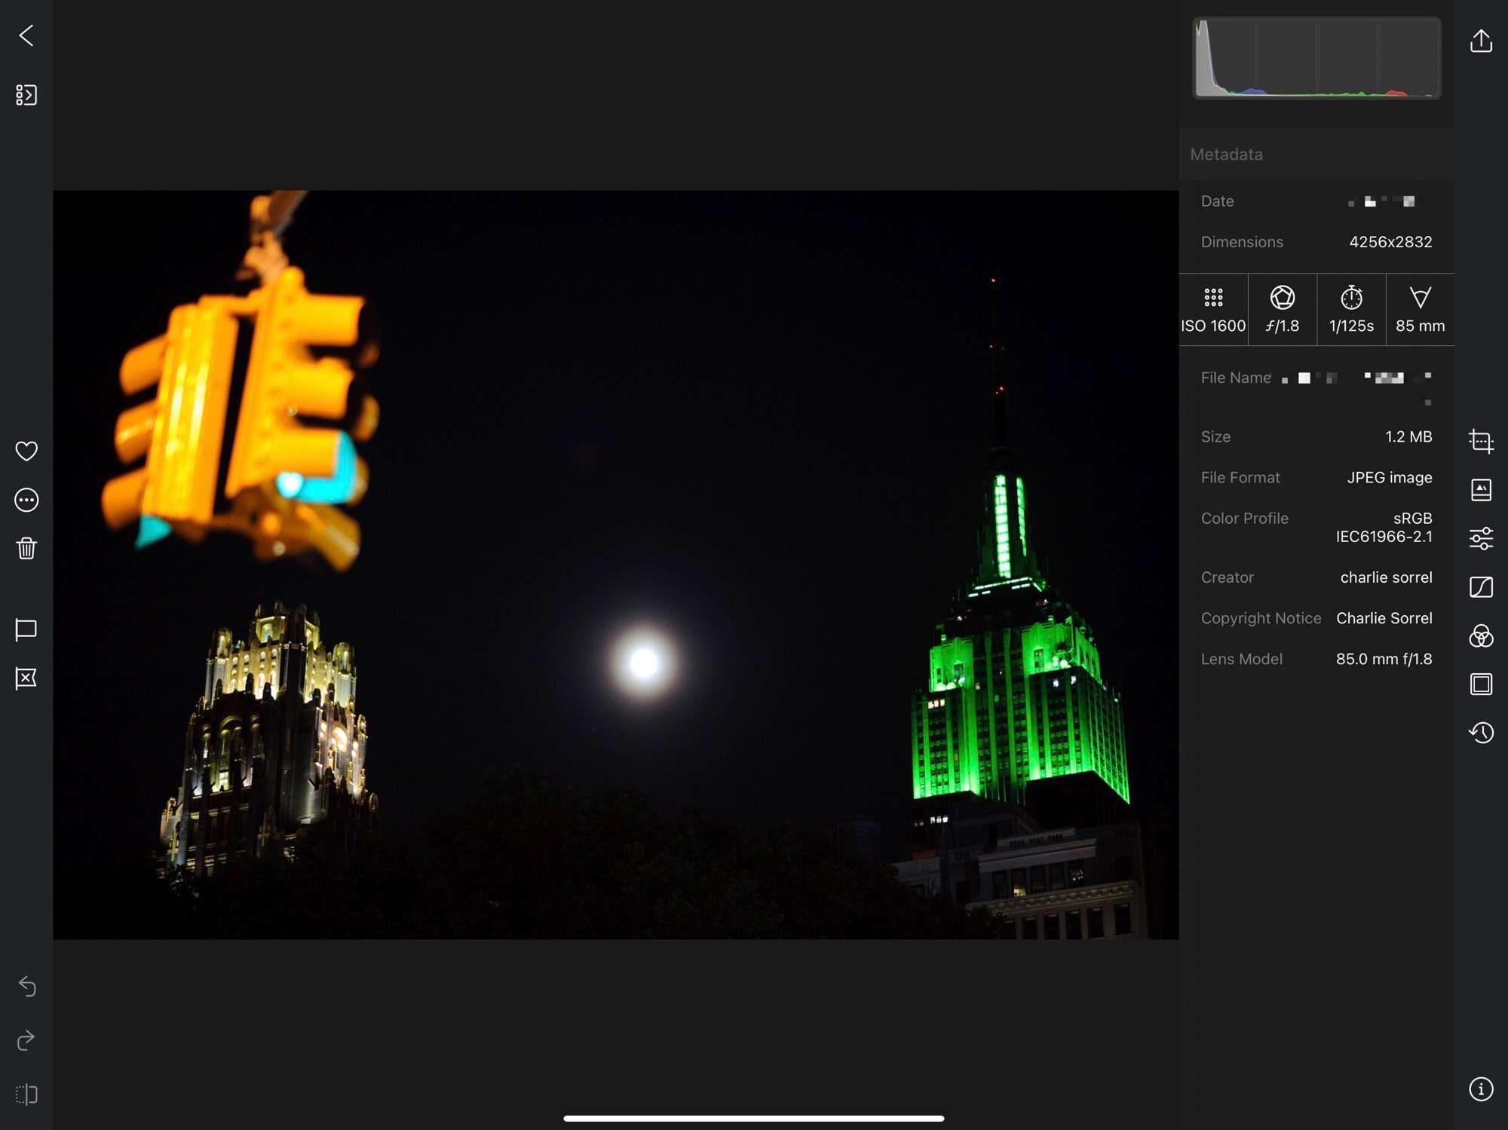1508x1130 pixels.
Task: Toggle before/after split compare view
Action: pos(26,1094)
